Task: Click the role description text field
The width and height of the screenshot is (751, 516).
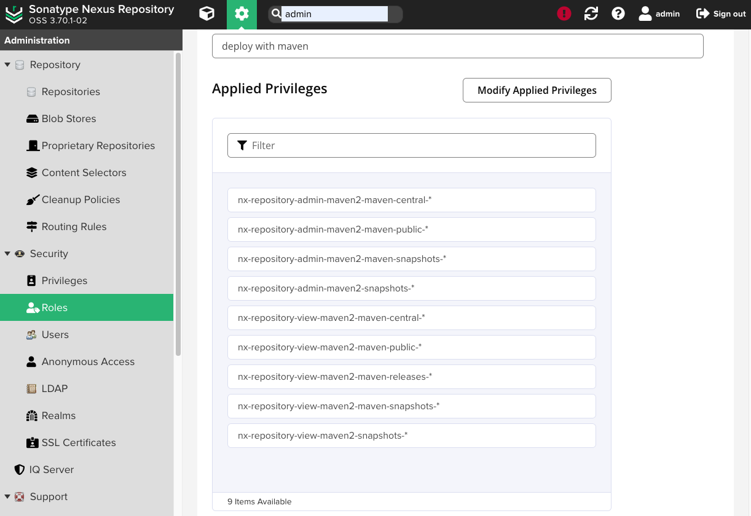Action: [x=457, y=46]
